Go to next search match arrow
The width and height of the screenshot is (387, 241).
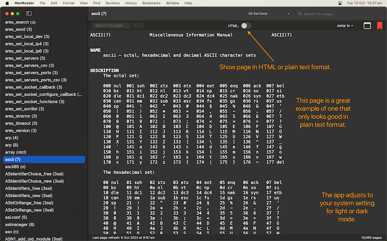tap(141, 25)
